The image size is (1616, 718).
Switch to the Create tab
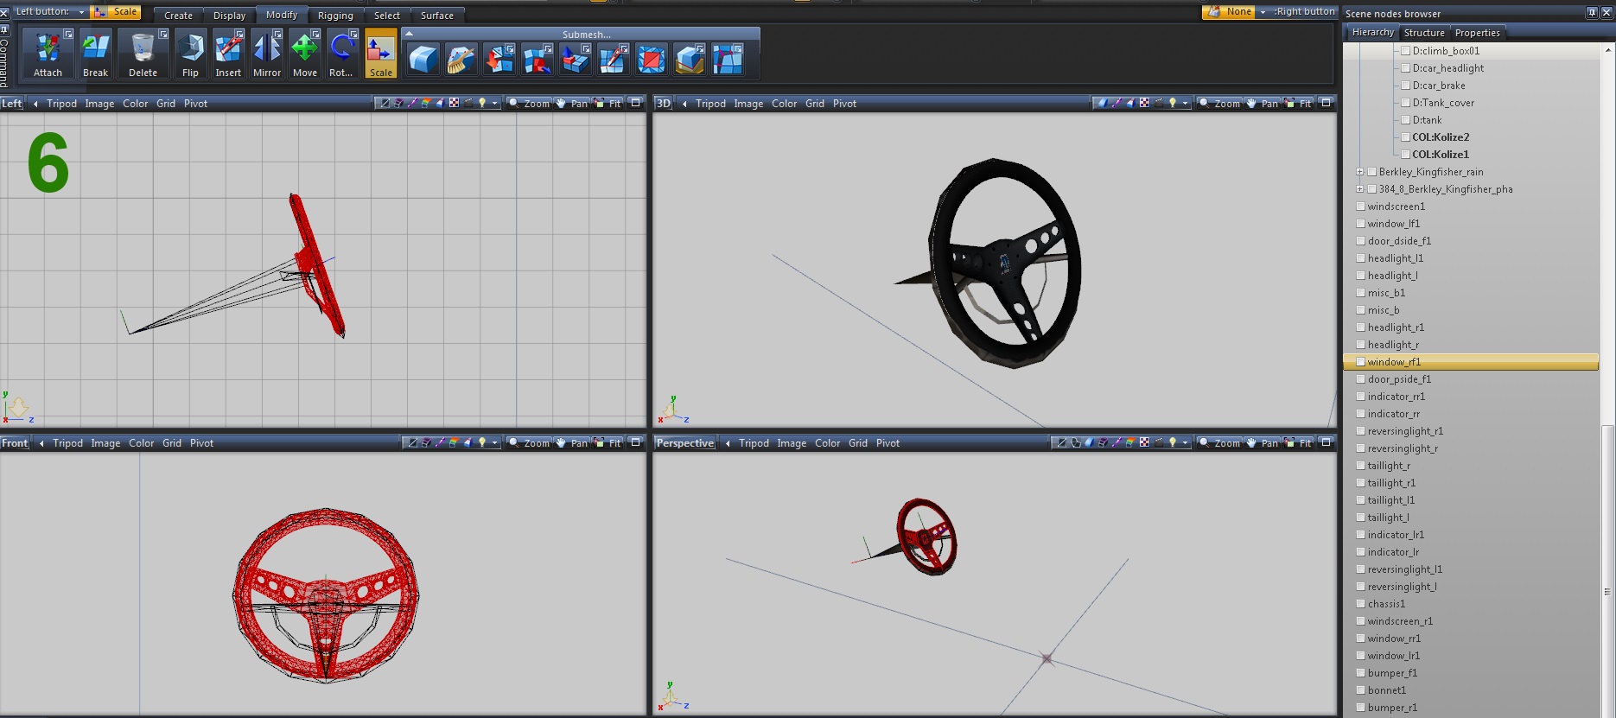click(178, 16)
